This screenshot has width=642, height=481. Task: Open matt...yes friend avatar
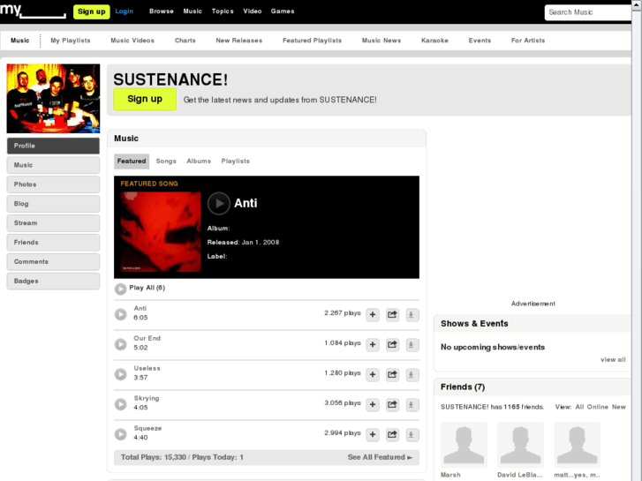tap(577, 445)
